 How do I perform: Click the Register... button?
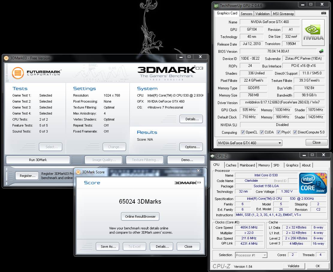pos(27,176)
